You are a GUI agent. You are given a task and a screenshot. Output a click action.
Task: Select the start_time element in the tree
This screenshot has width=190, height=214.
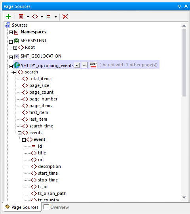(48, 173)
